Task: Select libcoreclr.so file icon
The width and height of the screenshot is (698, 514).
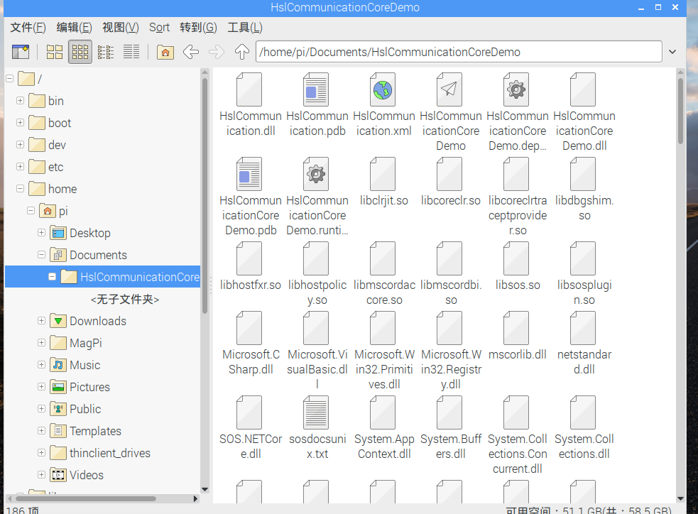Action: tap(449, 174)
